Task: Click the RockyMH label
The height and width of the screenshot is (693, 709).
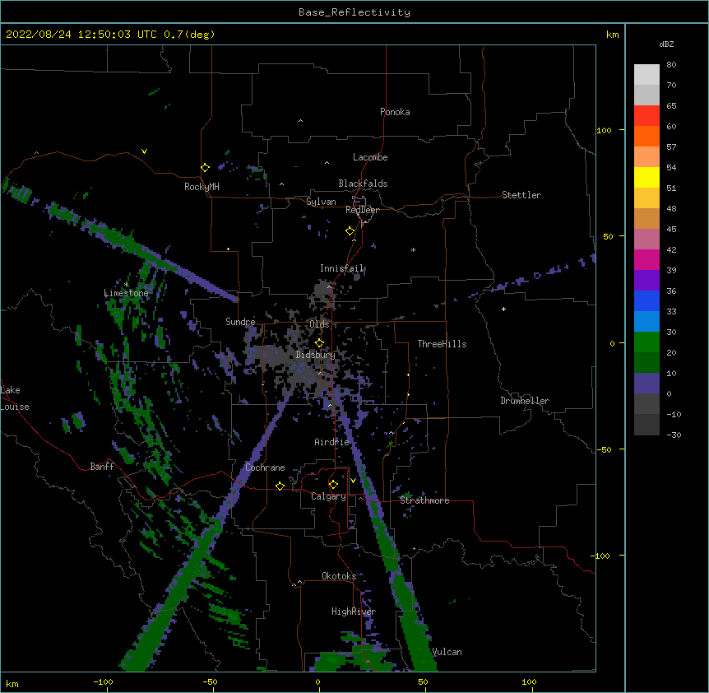Action: pos(202,187)
